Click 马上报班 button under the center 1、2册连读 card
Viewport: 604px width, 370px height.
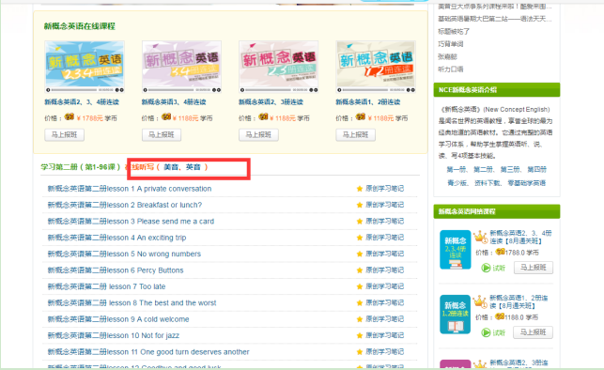click(356, 134)
